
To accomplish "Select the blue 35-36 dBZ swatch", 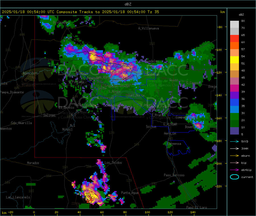I will pyautogui.click(x=234, y=102).
